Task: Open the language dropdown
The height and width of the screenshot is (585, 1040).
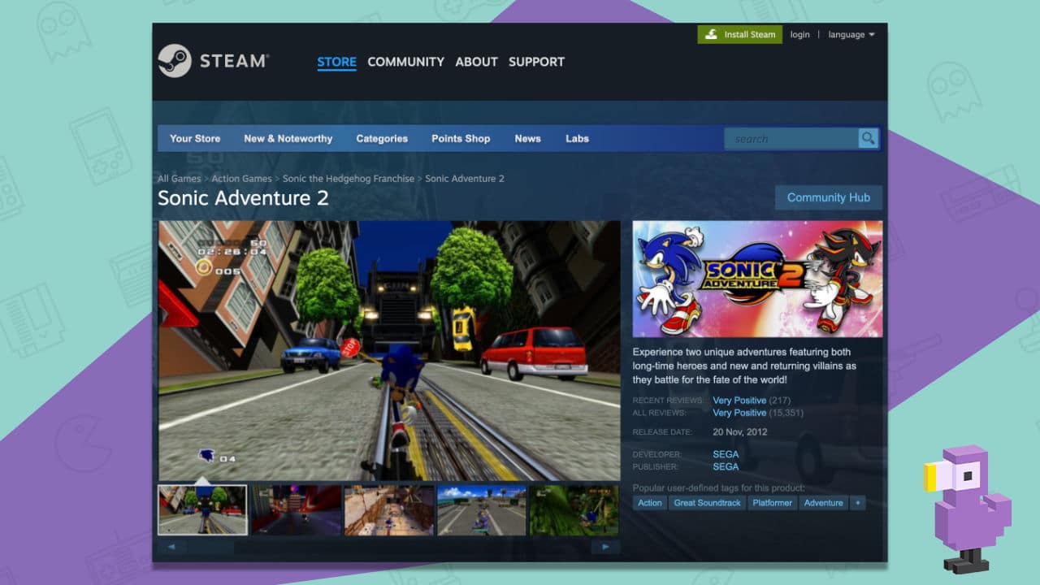Action: coord(850,34)
